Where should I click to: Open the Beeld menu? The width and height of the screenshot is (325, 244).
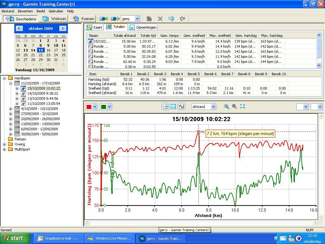tap(41, 11)
